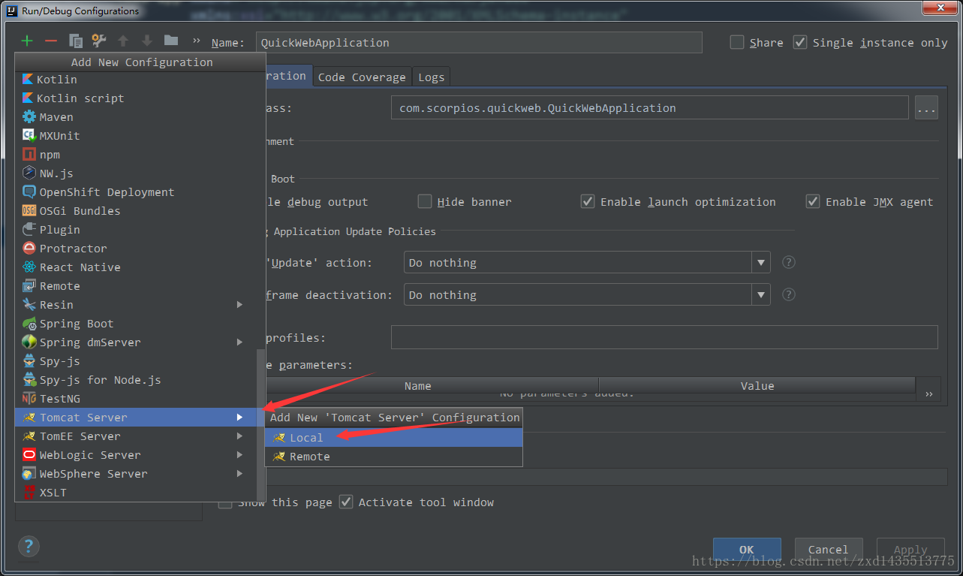Choose Remote Tomcat Server configuration
The image size is (963, 576).
393,456
